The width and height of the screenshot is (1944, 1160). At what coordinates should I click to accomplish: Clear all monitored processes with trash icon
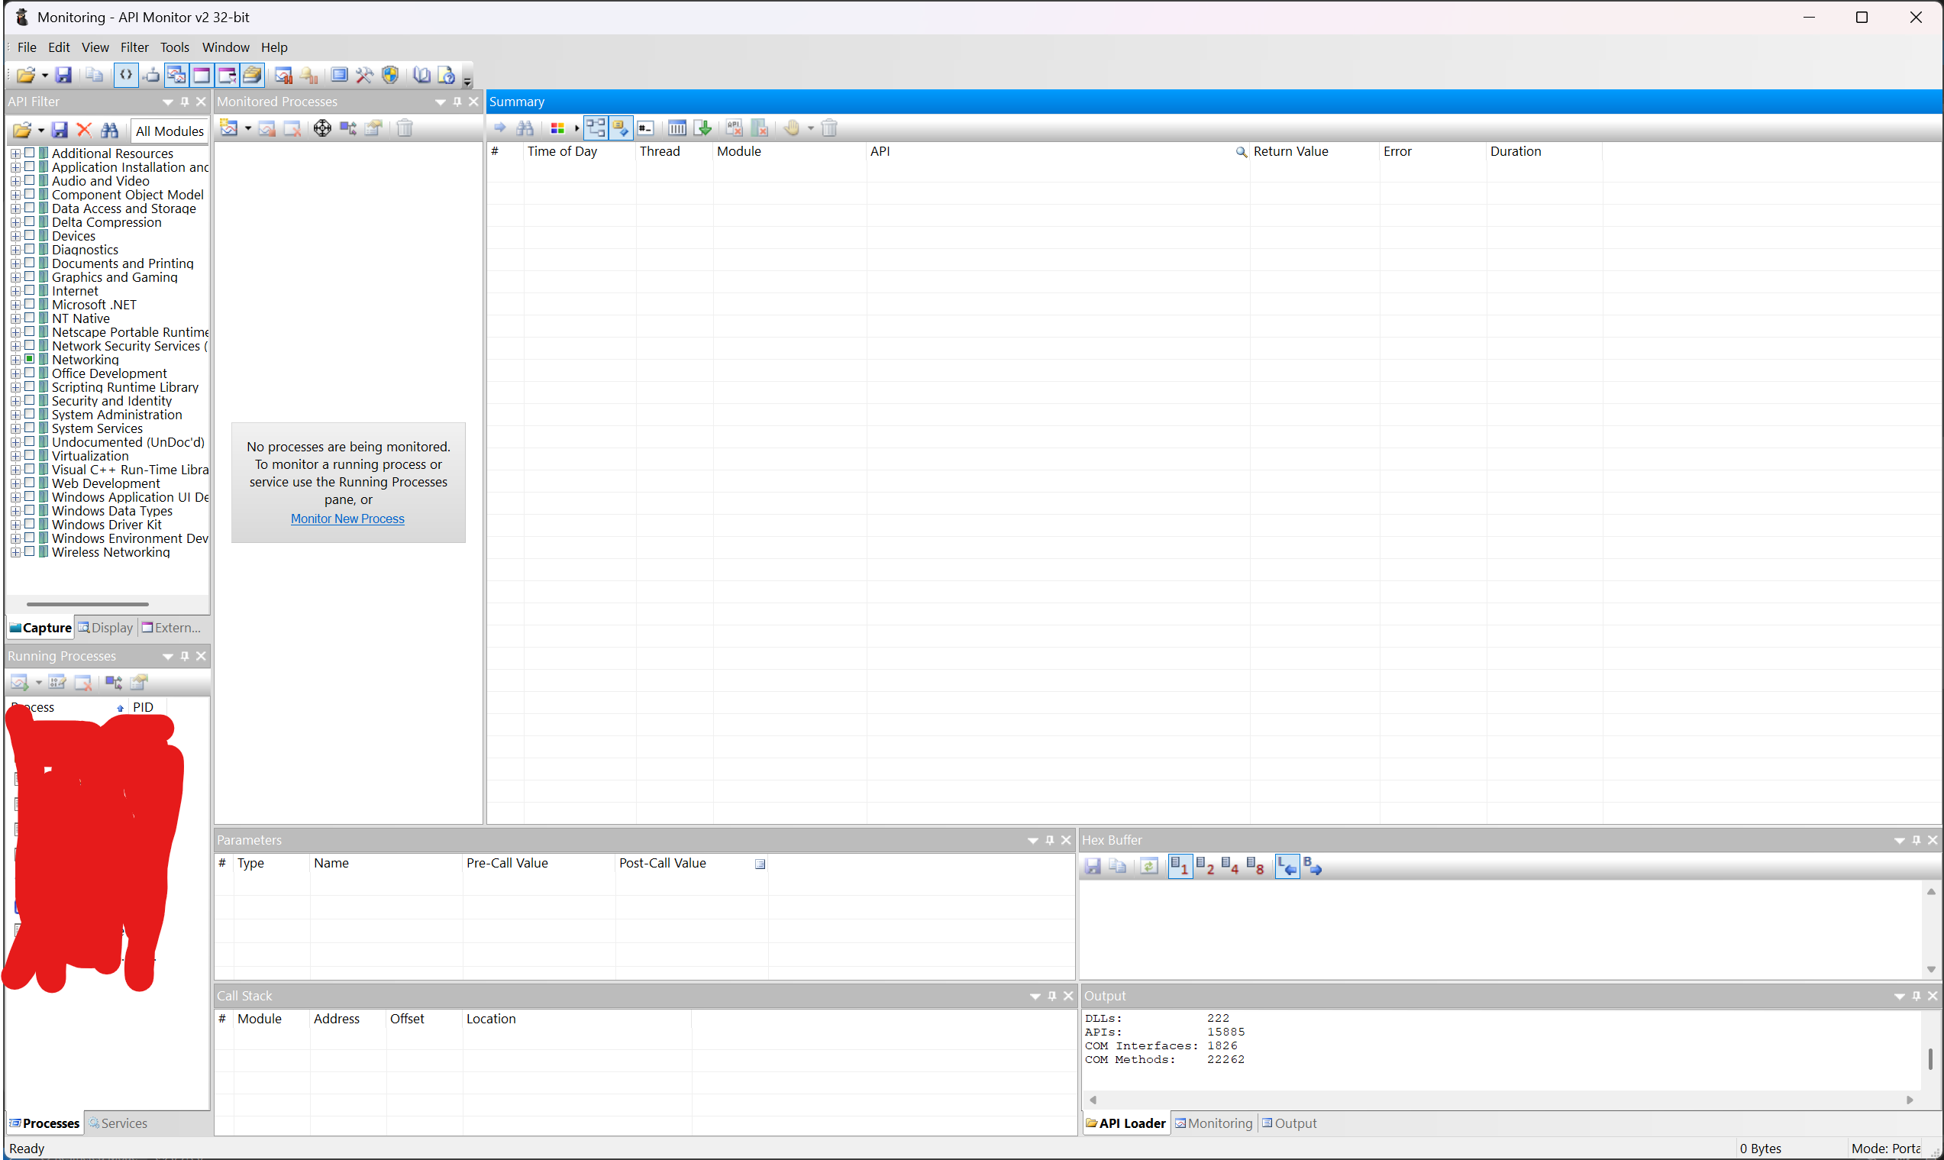(x=404, y=128)
